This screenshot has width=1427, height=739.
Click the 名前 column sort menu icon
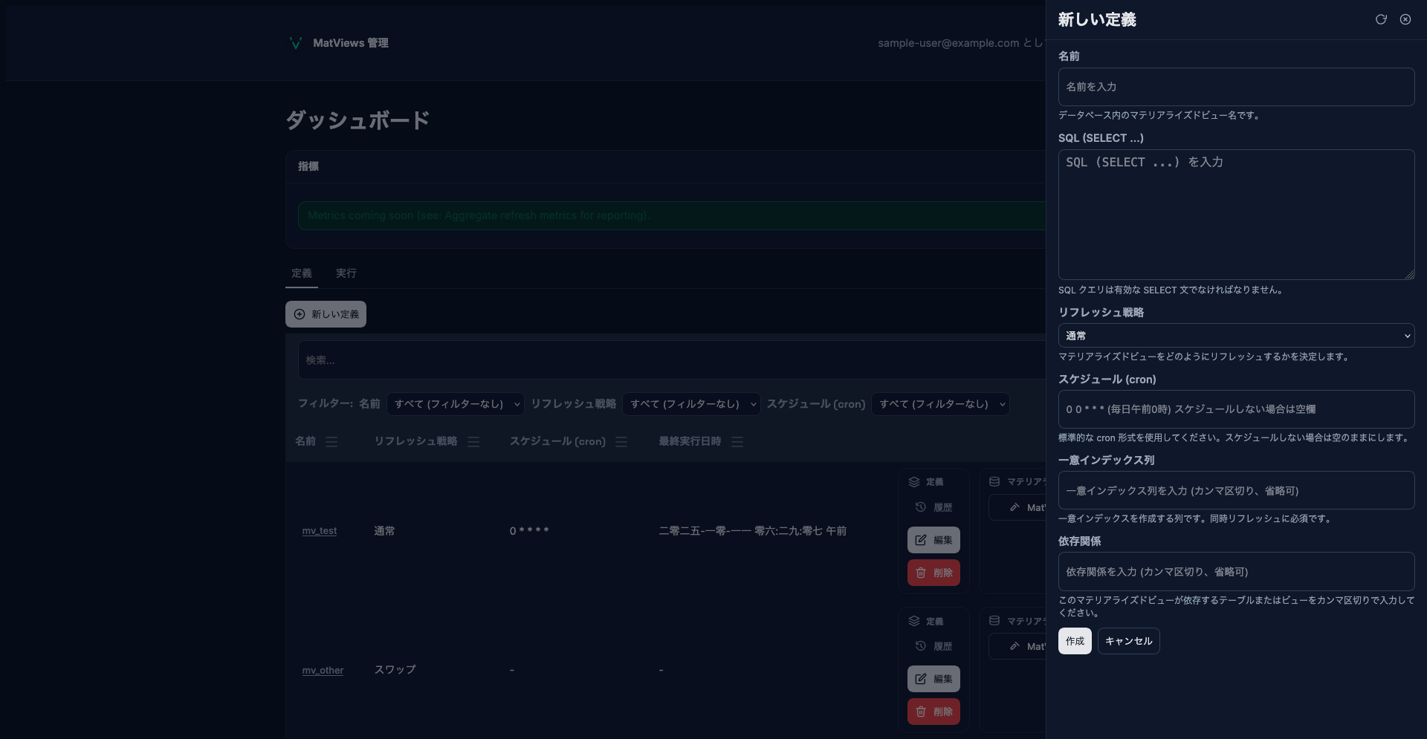point(331,442)
